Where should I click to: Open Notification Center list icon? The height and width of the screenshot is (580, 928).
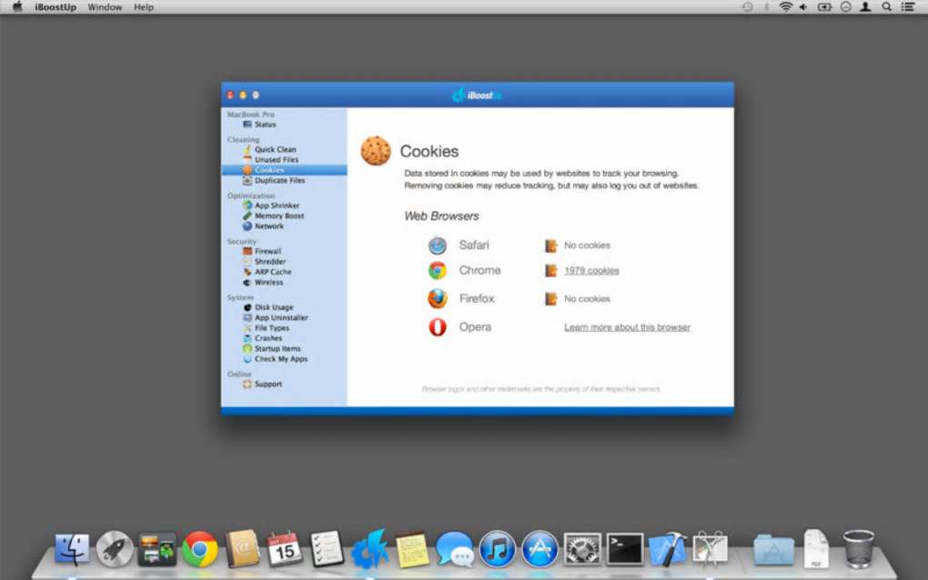click(x=907, y=7)
